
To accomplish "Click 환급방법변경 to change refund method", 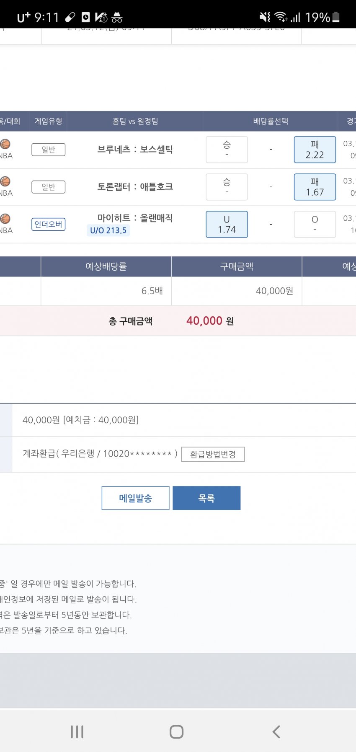I will [213, 455].
